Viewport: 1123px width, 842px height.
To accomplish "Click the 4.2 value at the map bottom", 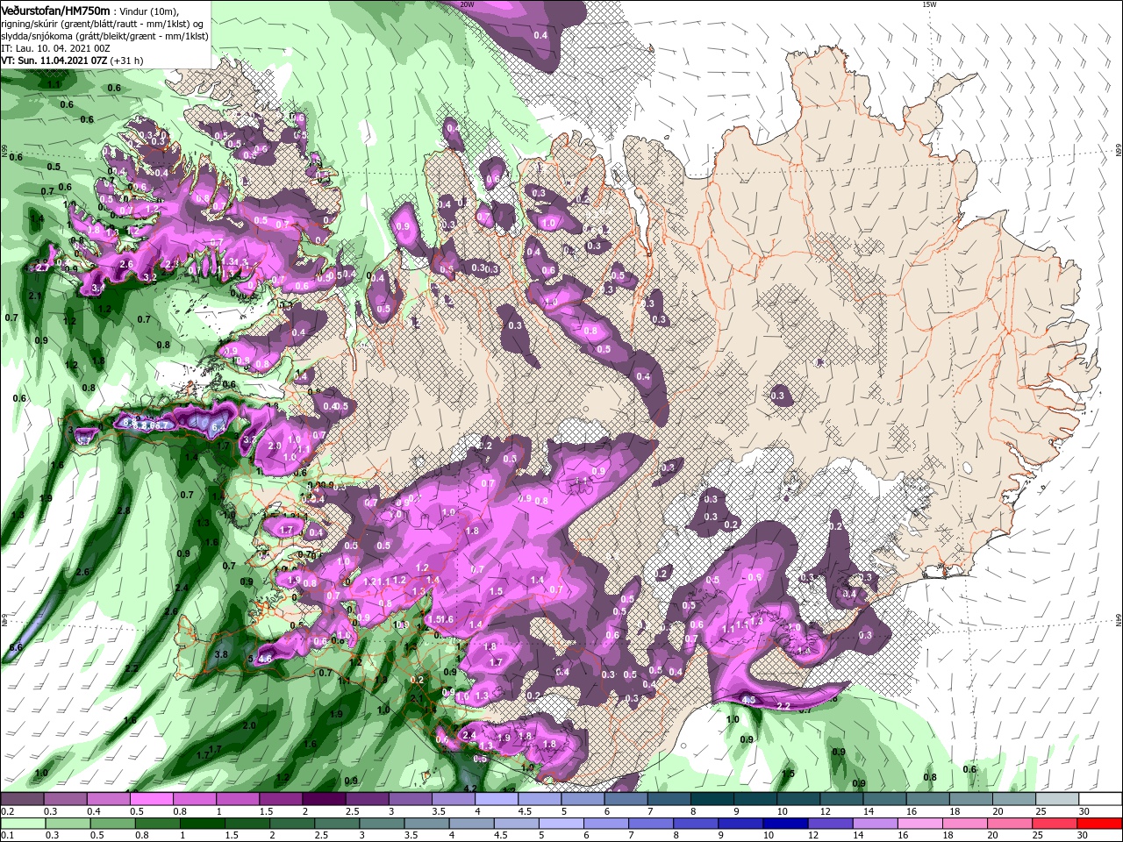I will click(x=469, y=788).
